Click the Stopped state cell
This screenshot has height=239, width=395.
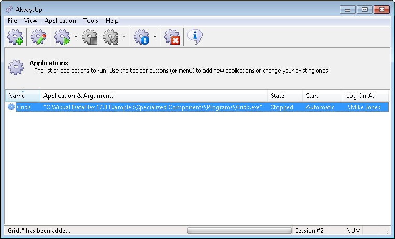[x=282, y=107]
